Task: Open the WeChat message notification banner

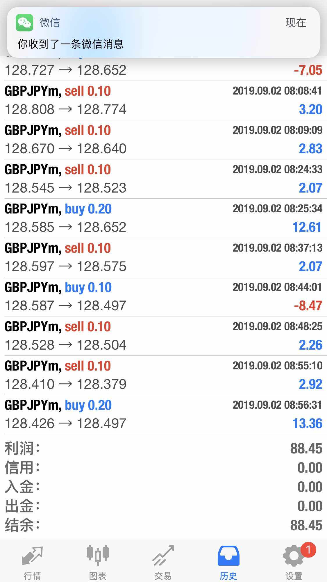Action: coord(163,33)
